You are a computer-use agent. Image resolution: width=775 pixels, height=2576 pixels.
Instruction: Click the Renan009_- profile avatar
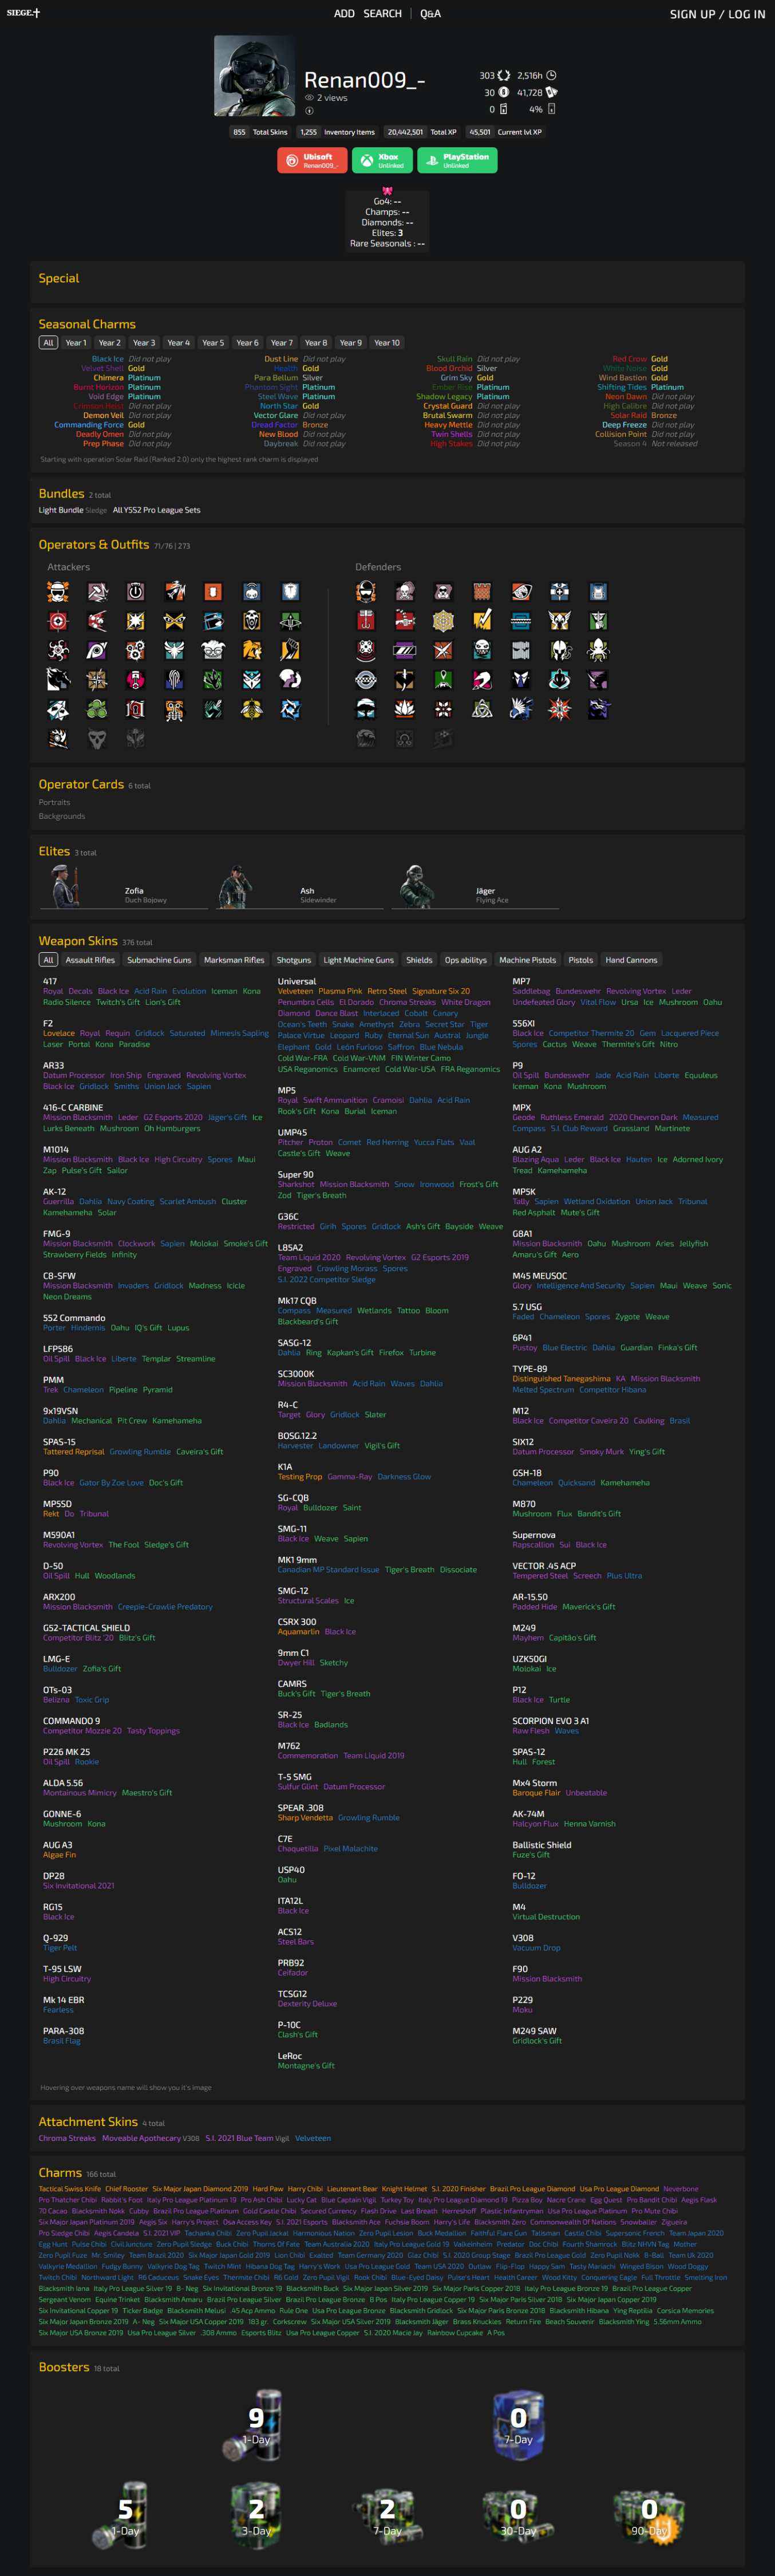(254, 76)
